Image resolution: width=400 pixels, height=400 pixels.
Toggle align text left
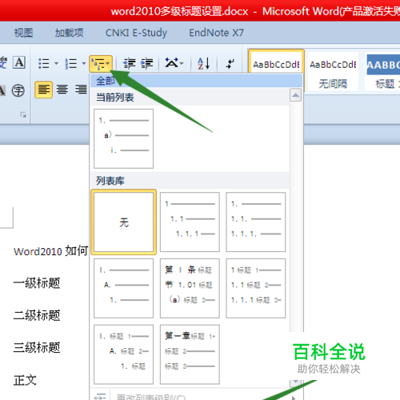(44, 90)
